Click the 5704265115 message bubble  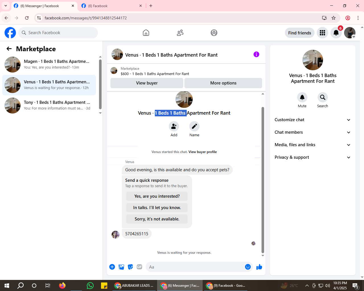tap(137, 234)
